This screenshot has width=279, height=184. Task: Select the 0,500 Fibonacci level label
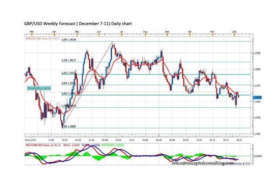pos(69,83)
